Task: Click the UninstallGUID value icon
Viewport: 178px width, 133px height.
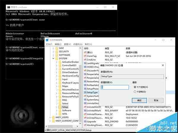Action: [85, 107]
